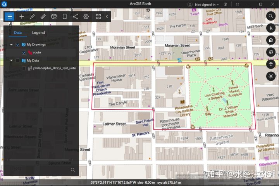Collapse the My Data group
279x186 pixels.
[x=11, y=60]
